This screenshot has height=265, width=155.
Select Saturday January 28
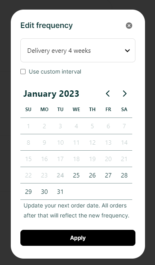pos(124,175)
